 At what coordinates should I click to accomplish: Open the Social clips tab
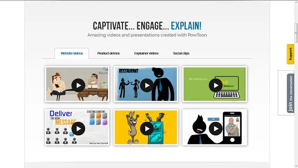pos(181,53)
